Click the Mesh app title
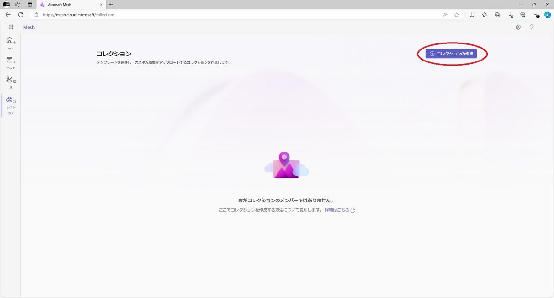The image size is (554, 298). [x=29, y=27]
